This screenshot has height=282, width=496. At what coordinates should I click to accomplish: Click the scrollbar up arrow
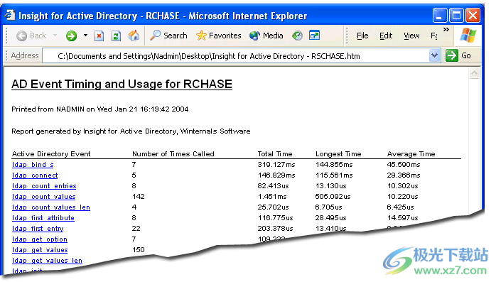474,73
